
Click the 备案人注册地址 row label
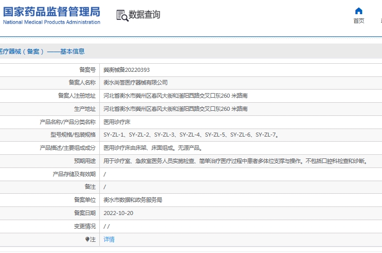tap(77, 96)
